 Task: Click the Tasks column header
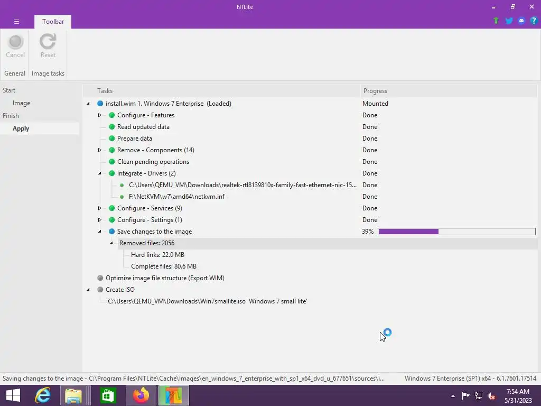coord(221,91)
